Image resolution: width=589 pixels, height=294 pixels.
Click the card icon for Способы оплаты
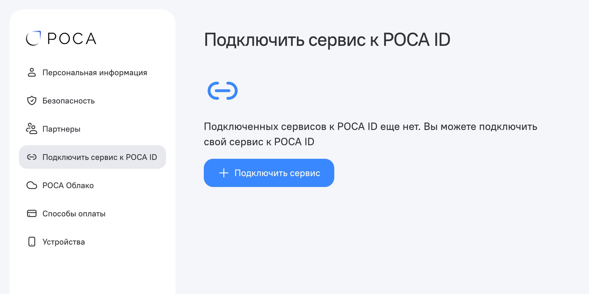pos(32,213)
